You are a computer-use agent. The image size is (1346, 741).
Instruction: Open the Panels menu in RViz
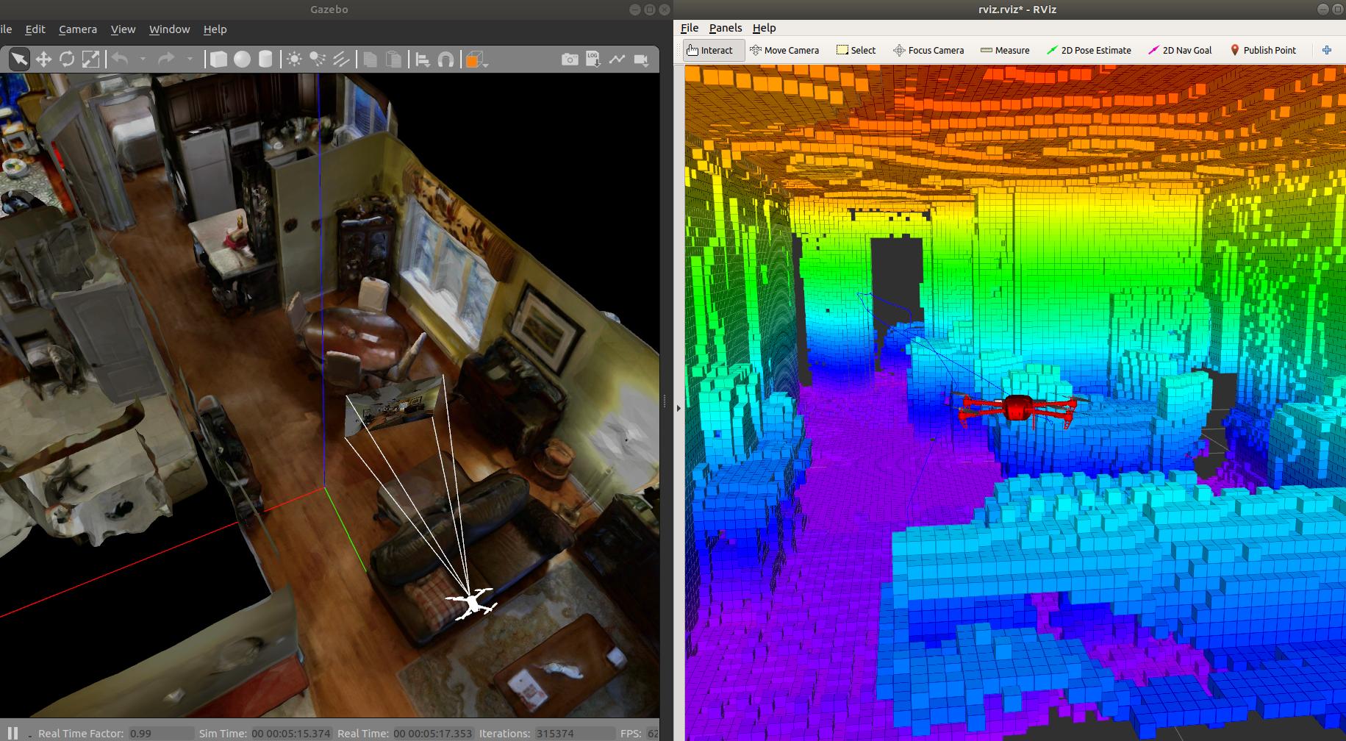coord(725,28)
